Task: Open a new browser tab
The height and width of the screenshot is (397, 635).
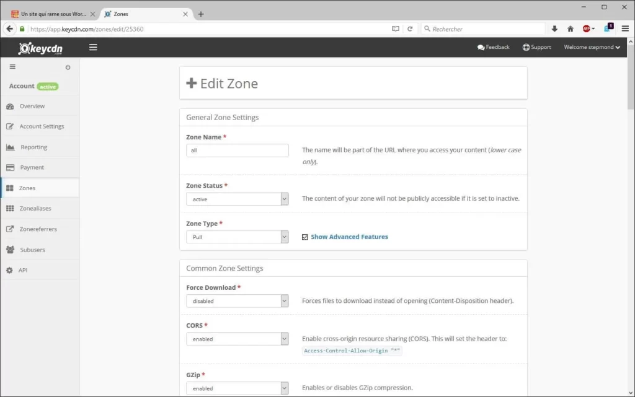Action: point(201,14)
